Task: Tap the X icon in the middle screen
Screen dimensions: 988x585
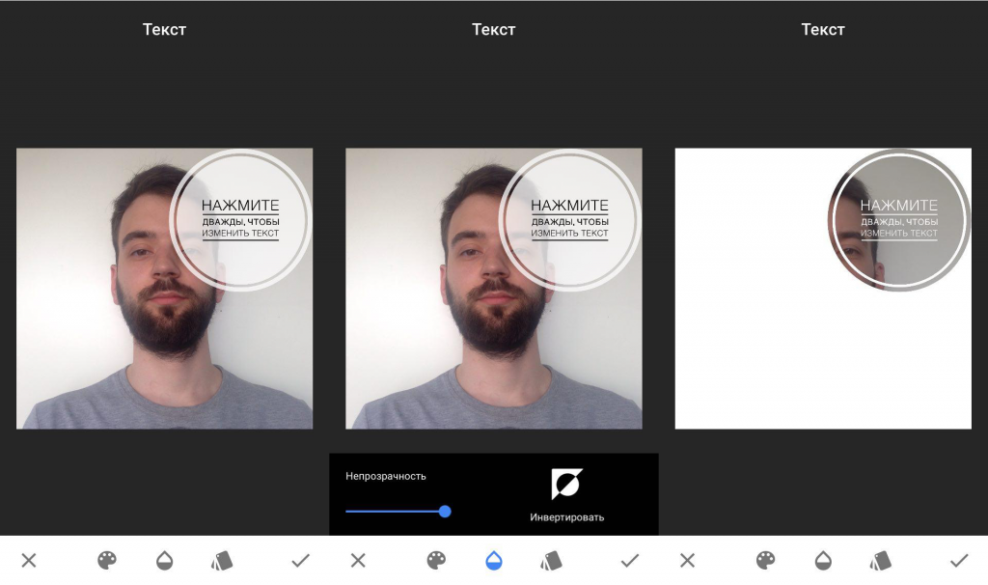Action: pyautogui.click(x=358, y=560)
